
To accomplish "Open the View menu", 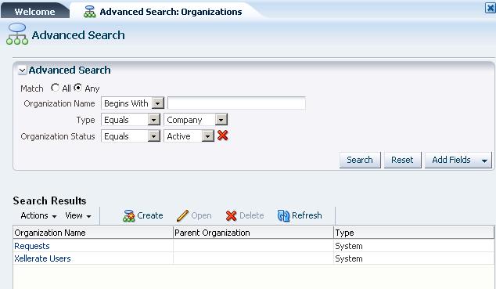I will point(78,215).
